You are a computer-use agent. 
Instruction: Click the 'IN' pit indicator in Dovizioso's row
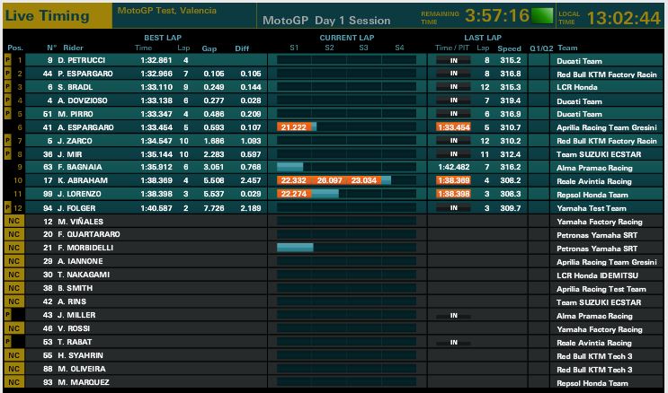[453, 100]
